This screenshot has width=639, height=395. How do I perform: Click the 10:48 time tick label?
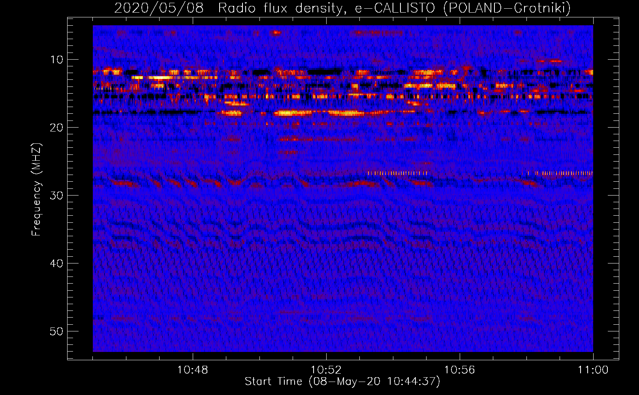click(x=193, y=370)
